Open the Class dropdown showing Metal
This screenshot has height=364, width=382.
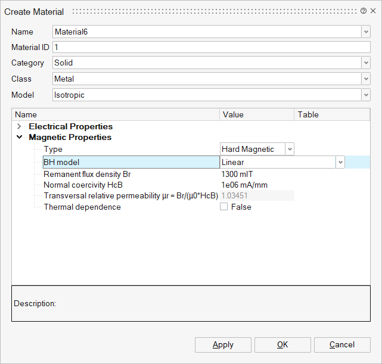[365, 79]
